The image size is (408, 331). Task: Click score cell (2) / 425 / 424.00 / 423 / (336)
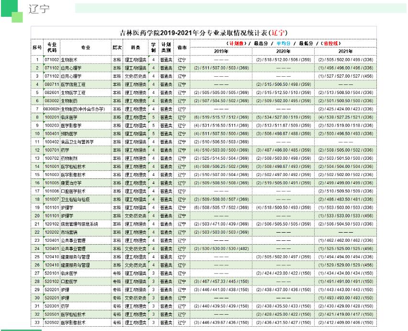(345, 109)
